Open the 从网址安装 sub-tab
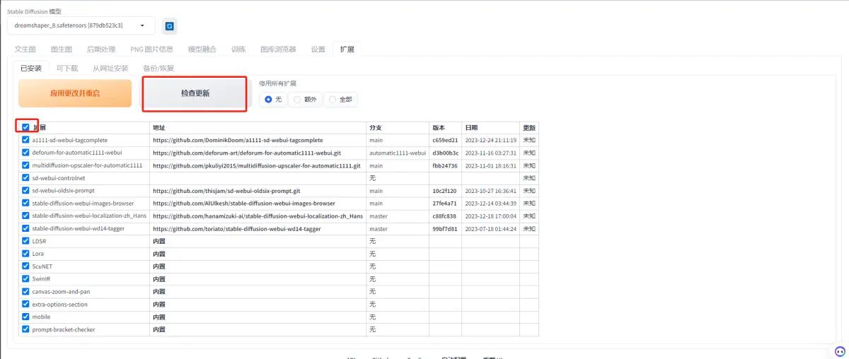Screen dimensions: 849x359 coord(110,69)
